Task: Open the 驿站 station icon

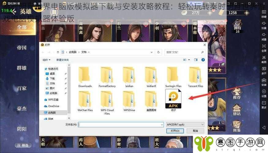Action: (237, 110)
